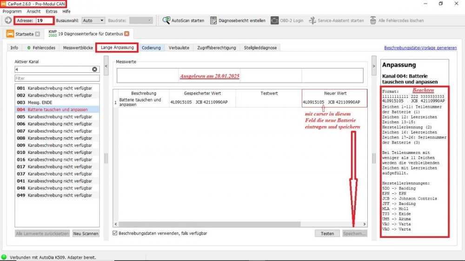Click Alle Lernwerte zurücksetzen button
The image size is (465, 261).
42,233
